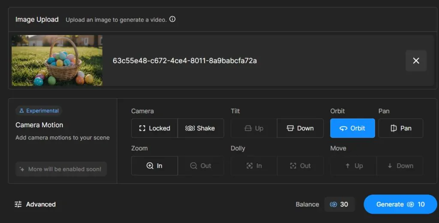Viewport: 439px width, 223px height.
Task: Select Tilt Up camera motion
Action: pyautogui.click(x=254, y=128)
